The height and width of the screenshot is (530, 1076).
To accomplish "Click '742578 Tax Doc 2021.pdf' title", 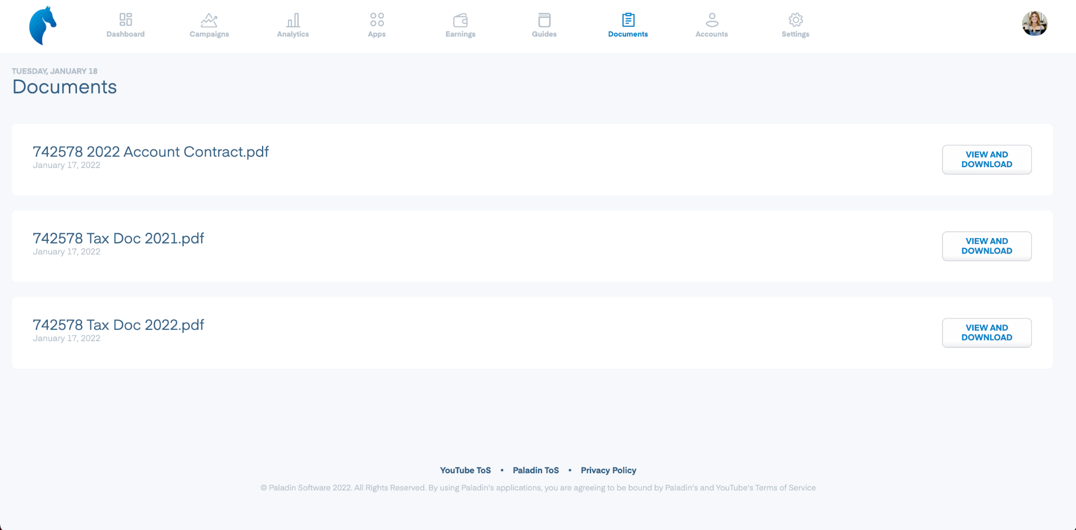I will click(118, 238).
